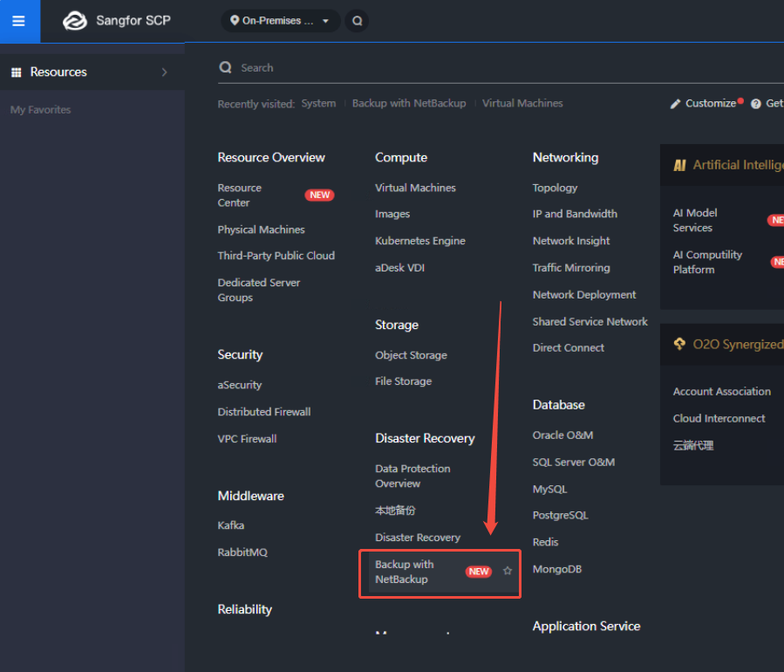Open Kafka middleware

pos(230,525)
